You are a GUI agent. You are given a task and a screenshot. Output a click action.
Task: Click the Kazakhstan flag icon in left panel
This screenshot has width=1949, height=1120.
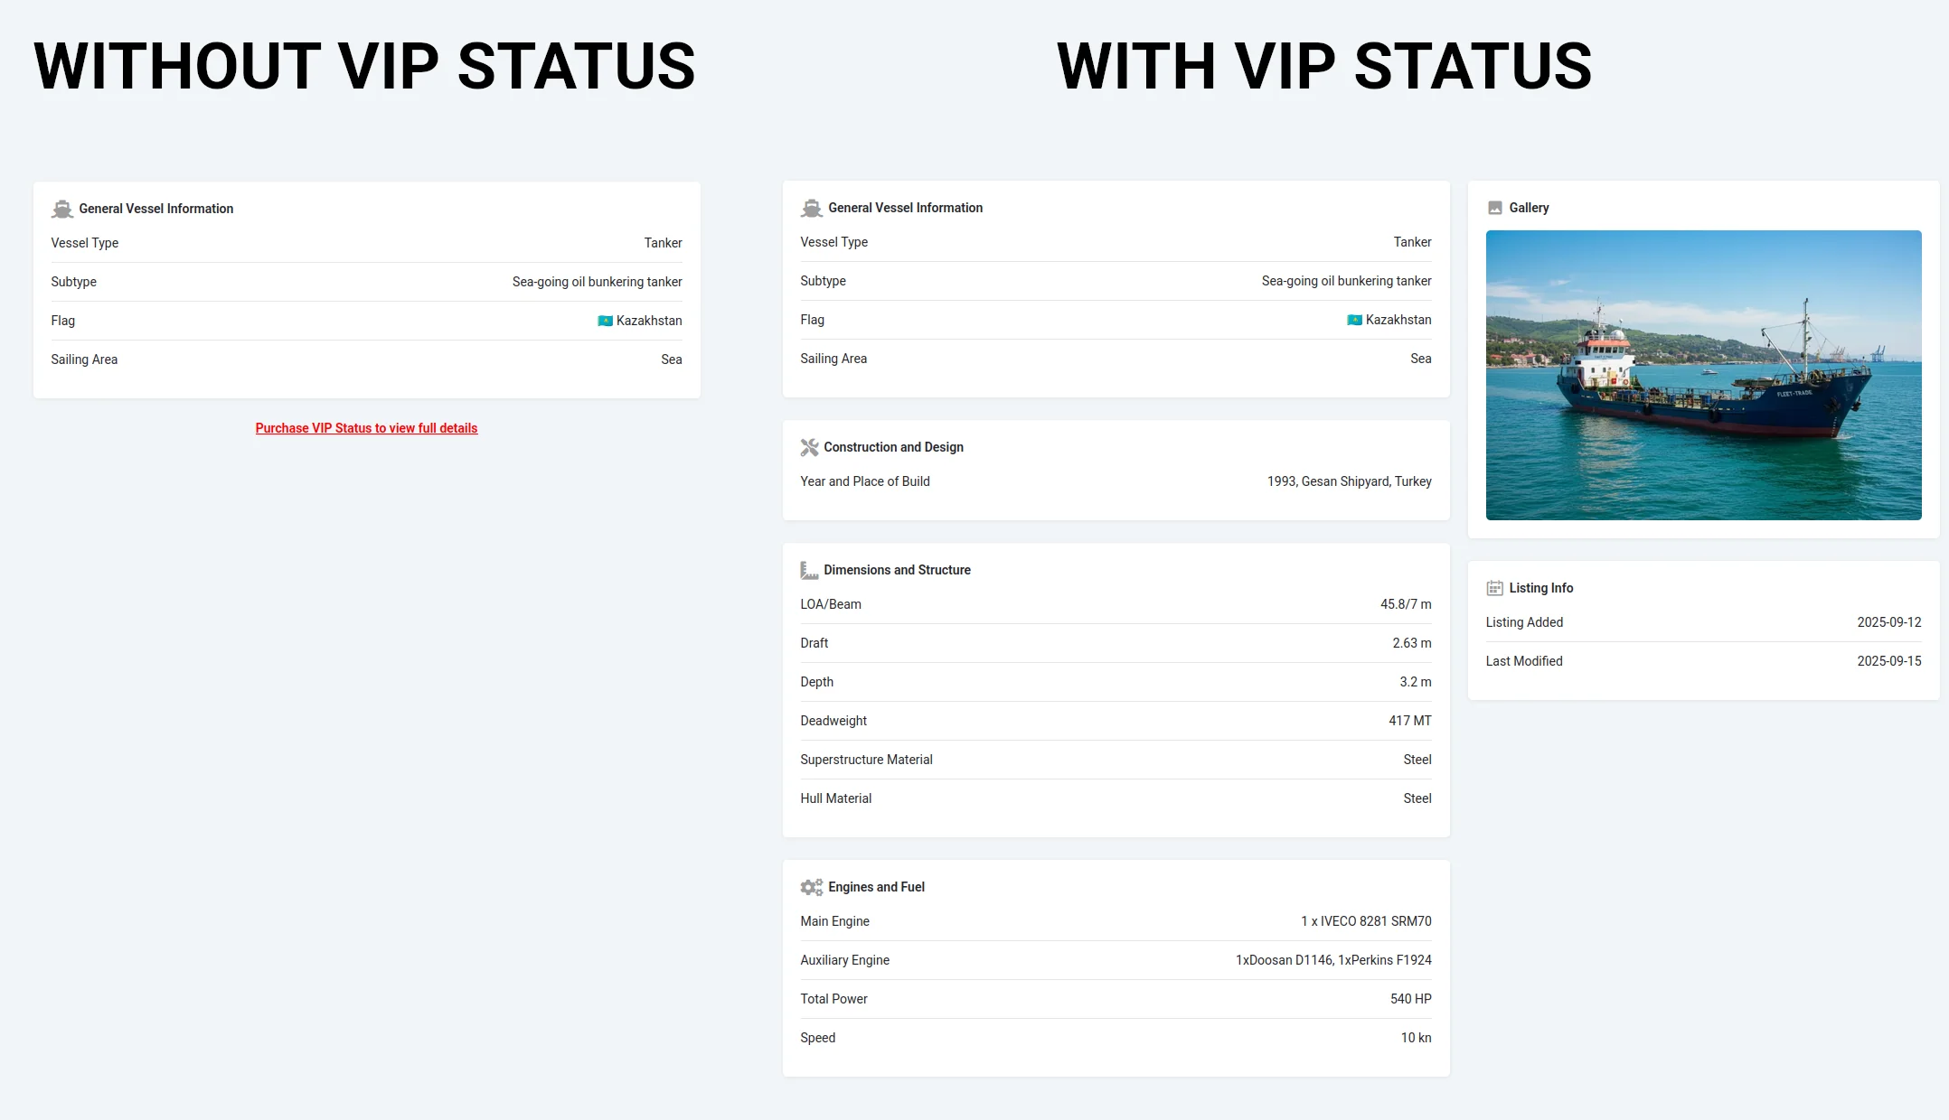point(605,321)
